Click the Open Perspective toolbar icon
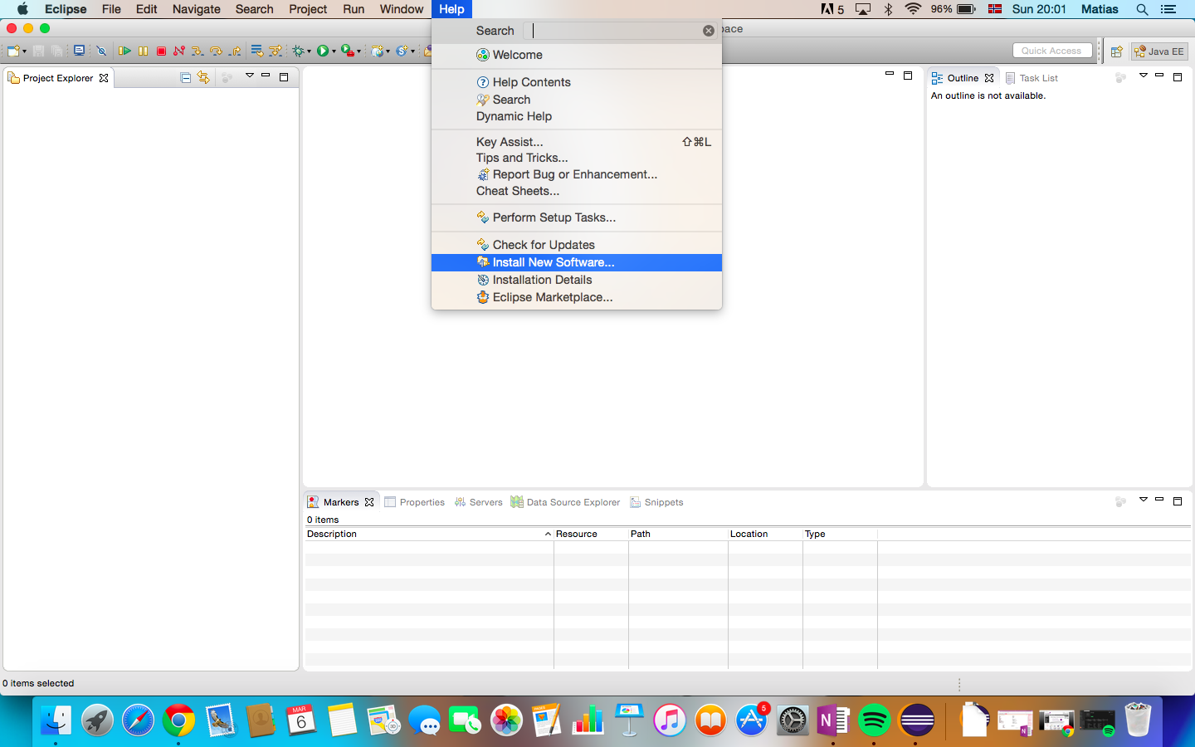This screenshot has height=747, width=1195. 1117,51
